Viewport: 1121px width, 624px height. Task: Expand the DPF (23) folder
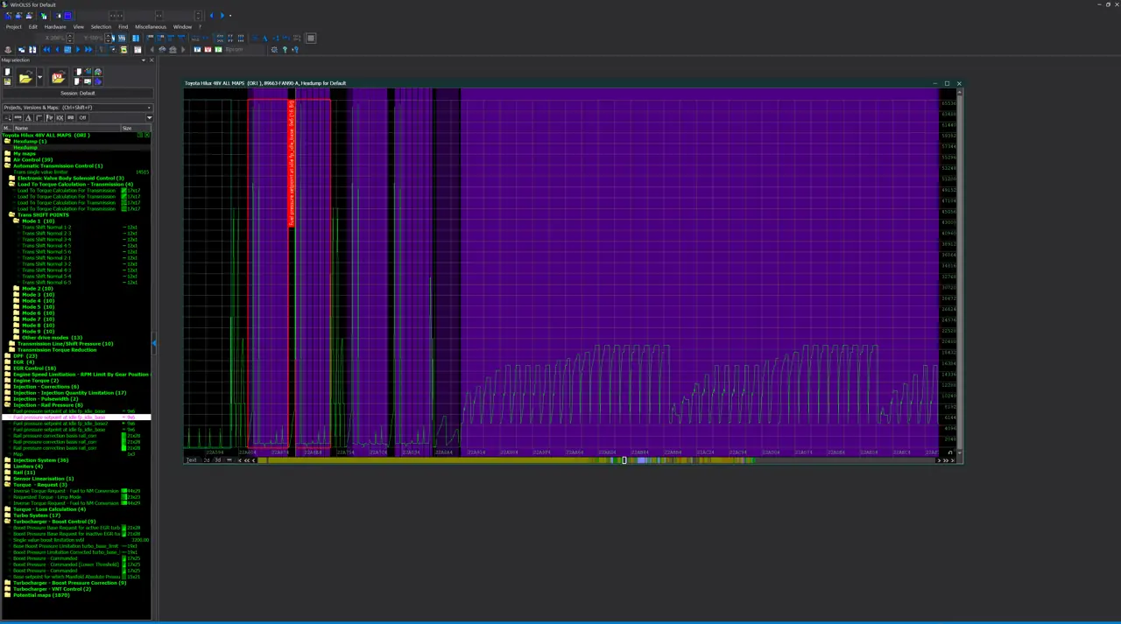pyautogui.click(x=7, y=356)
